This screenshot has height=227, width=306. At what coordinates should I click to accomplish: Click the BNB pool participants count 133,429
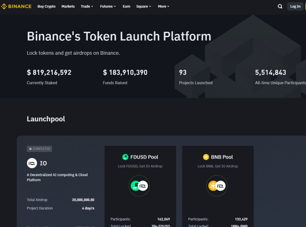tap(241, 219)
